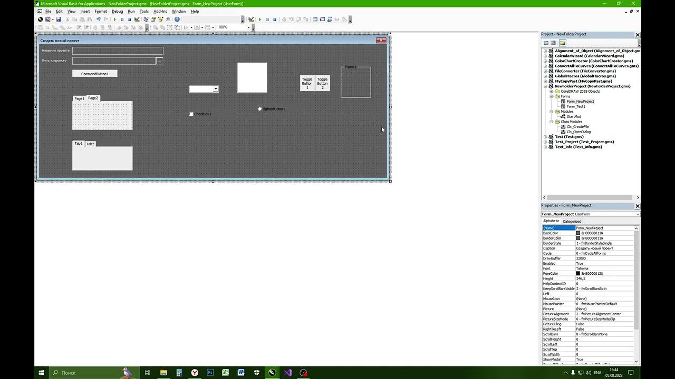Open the Form_NewProject object dropdown in Properties
This screenshot has height=379, width=675.
click(638, 214)
